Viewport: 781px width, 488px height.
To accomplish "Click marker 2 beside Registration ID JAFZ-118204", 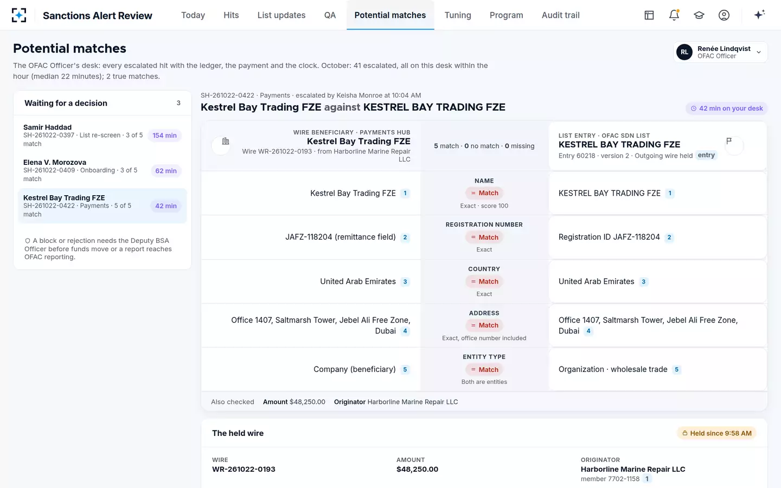I will [669, 237].
